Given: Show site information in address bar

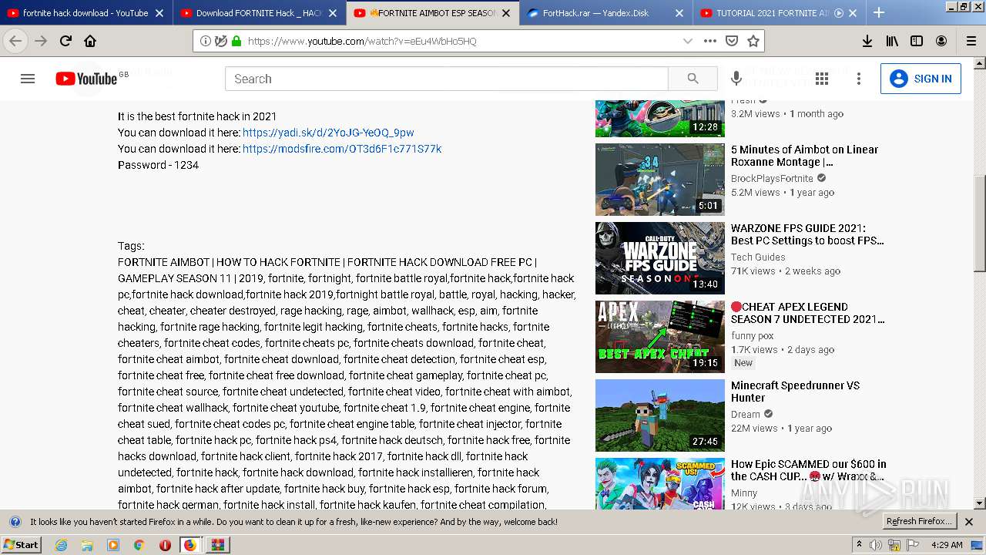Looking at the screenshot, I should point(205,41).
